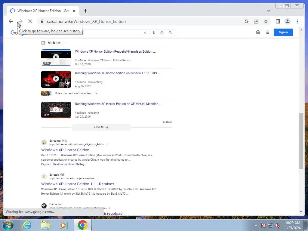Screen dimensions: 308x231
Task: Click the Game Jolt site favicon
Action: click(x=44, y=206)
